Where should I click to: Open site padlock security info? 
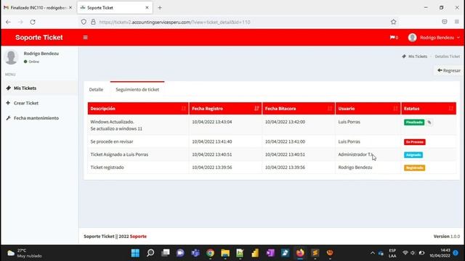click(93, 22)
